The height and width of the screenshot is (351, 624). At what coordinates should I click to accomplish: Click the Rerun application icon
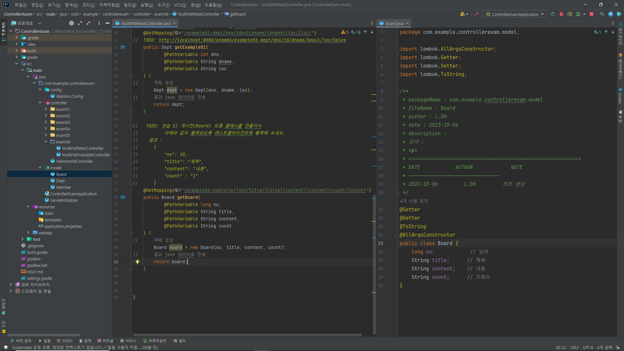(552, 14)
